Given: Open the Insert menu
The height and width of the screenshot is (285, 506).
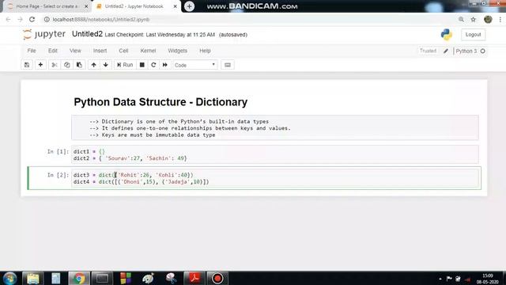Looking at the screenshot, I should pyautogui.click(x=100, y=51).
